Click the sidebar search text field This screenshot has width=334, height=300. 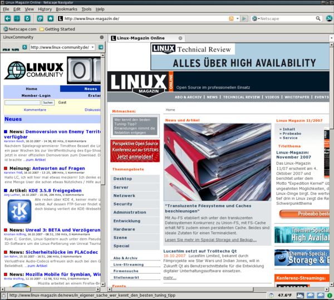[x=23, y=102]
